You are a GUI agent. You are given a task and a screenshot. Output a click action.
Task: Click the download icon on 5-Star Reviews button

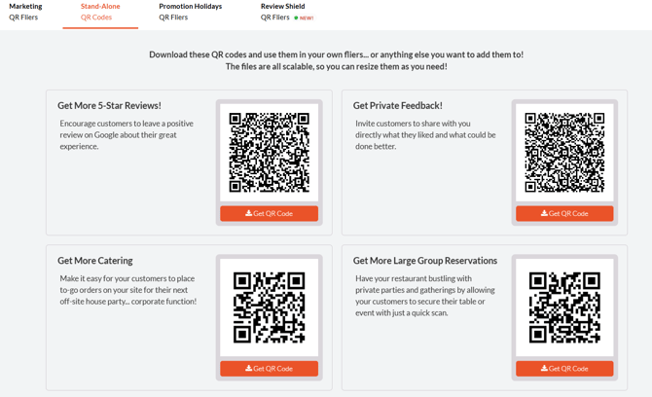click(x=248, y=213)
